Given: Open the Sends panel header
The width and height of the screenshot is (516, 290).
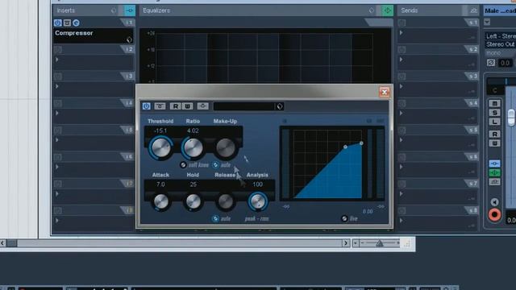Looking at the screenshot, I should pos(410,10).
